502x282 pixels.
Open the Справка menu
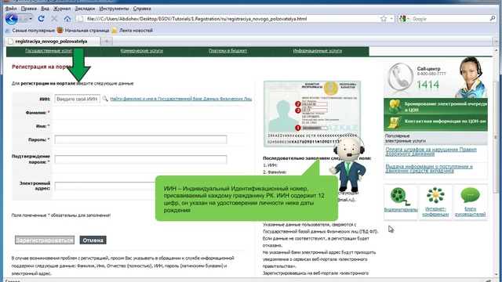(x=142, y=9)
